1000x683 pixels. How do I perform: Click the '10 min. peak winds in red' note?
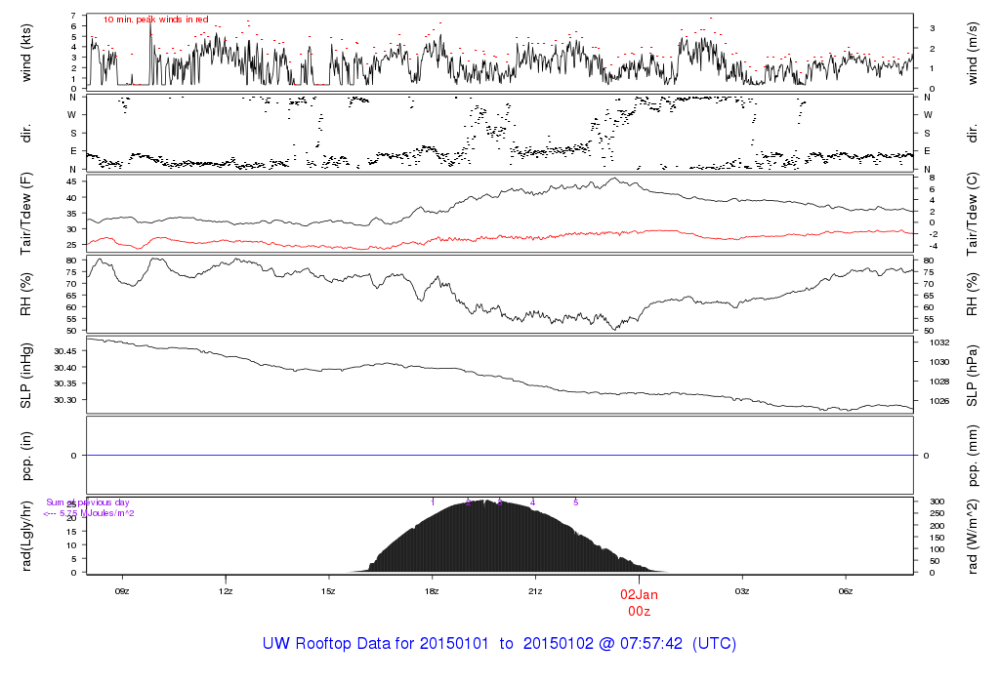click(x=155, y=20)
